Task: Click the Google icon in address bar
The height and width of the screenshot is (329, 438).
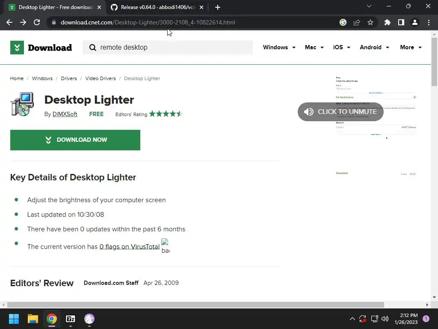Action: point(343,22)
